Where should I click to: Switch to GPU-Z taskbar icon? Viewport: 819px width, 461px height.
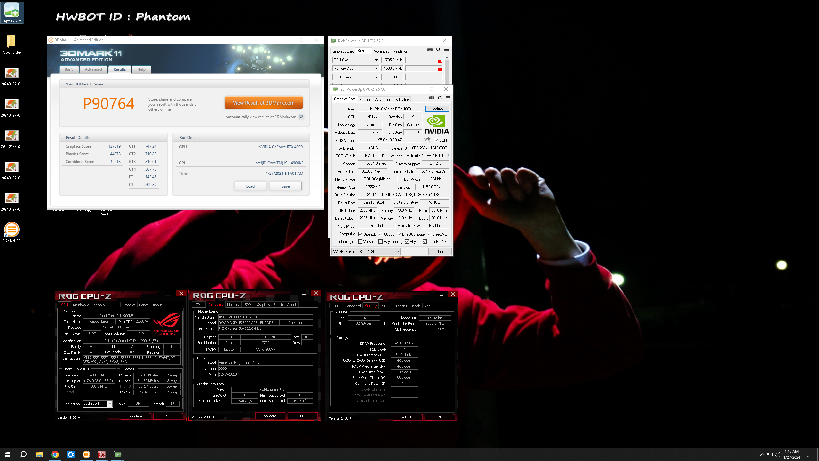[x=118, y=455]
